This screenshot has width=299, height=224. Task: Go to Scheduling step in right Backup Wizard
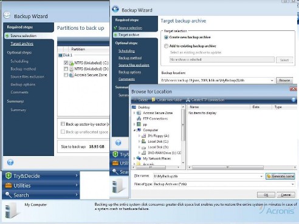coord(126,51)
